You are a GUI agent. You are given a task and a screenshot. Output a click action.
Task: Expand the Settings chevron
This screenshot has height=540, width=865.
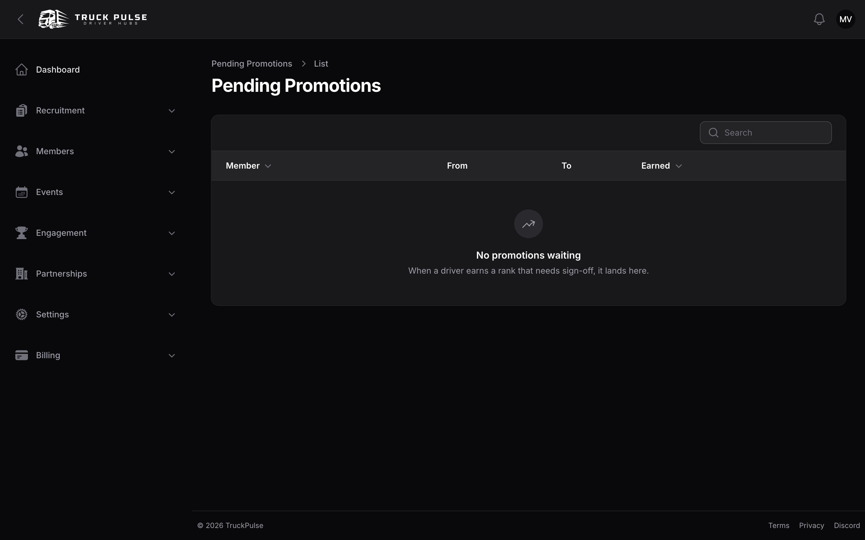coord(171,315)
